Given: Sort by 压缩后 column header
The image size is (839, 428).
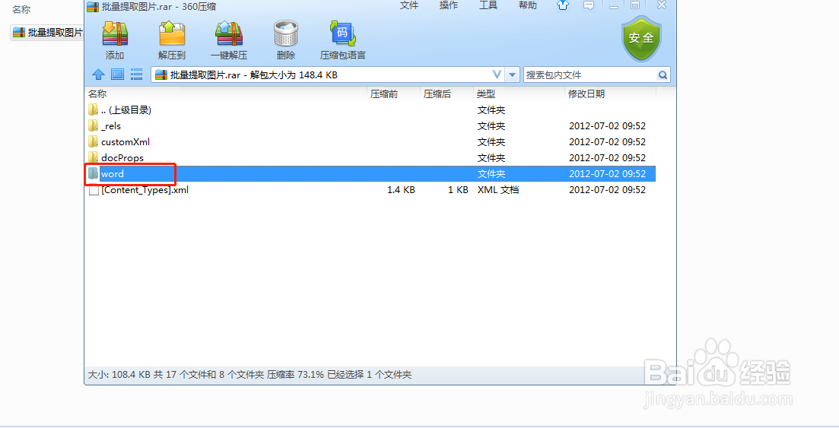Looking at the screenshot, I should [x=437, y=94].
